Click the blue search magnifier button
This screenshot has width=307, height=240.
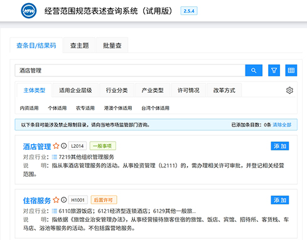click(254, 70)
